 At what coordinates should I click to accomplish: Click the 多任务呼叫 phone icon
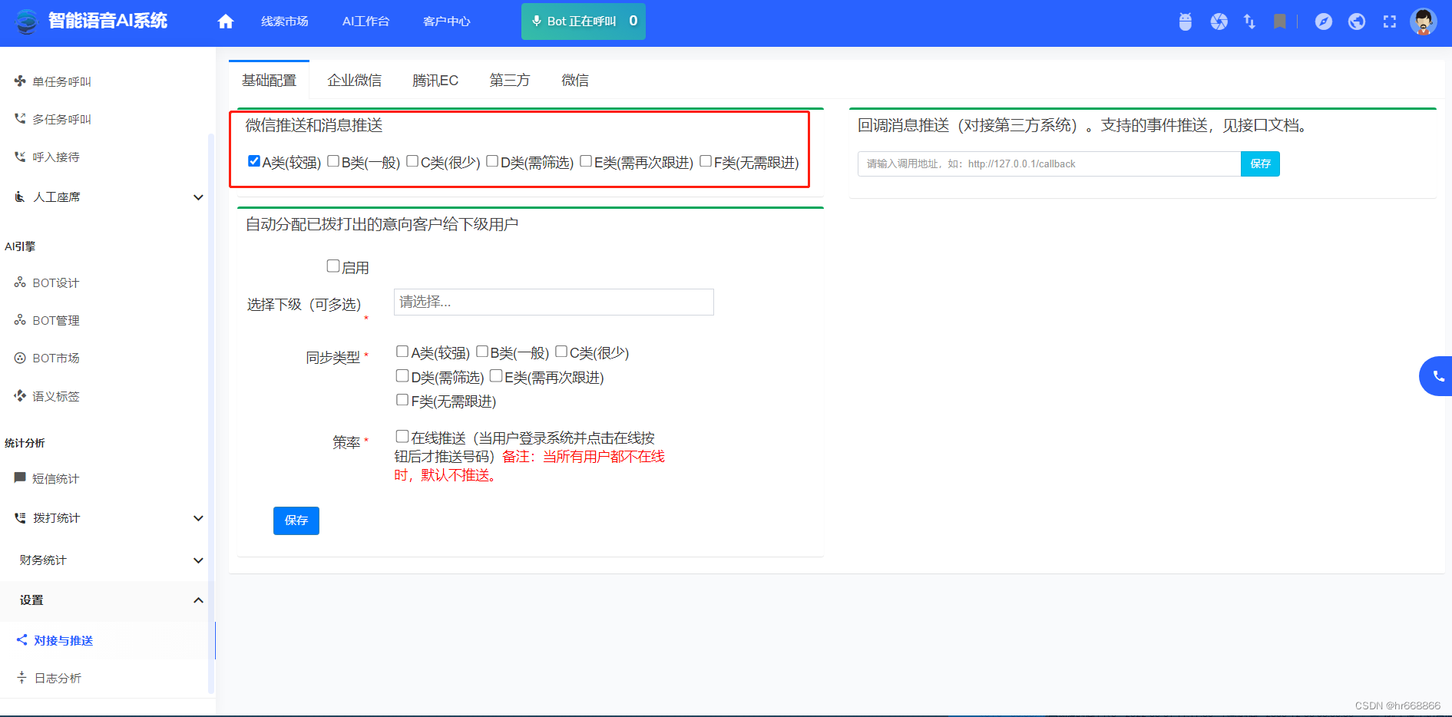pyautogui.click(x=20, y=118)
